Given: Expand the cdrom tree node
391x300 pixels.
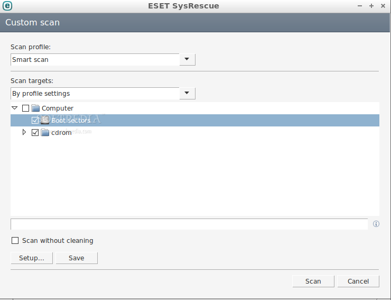Looking at the screenshot, I should pos(24,132).
